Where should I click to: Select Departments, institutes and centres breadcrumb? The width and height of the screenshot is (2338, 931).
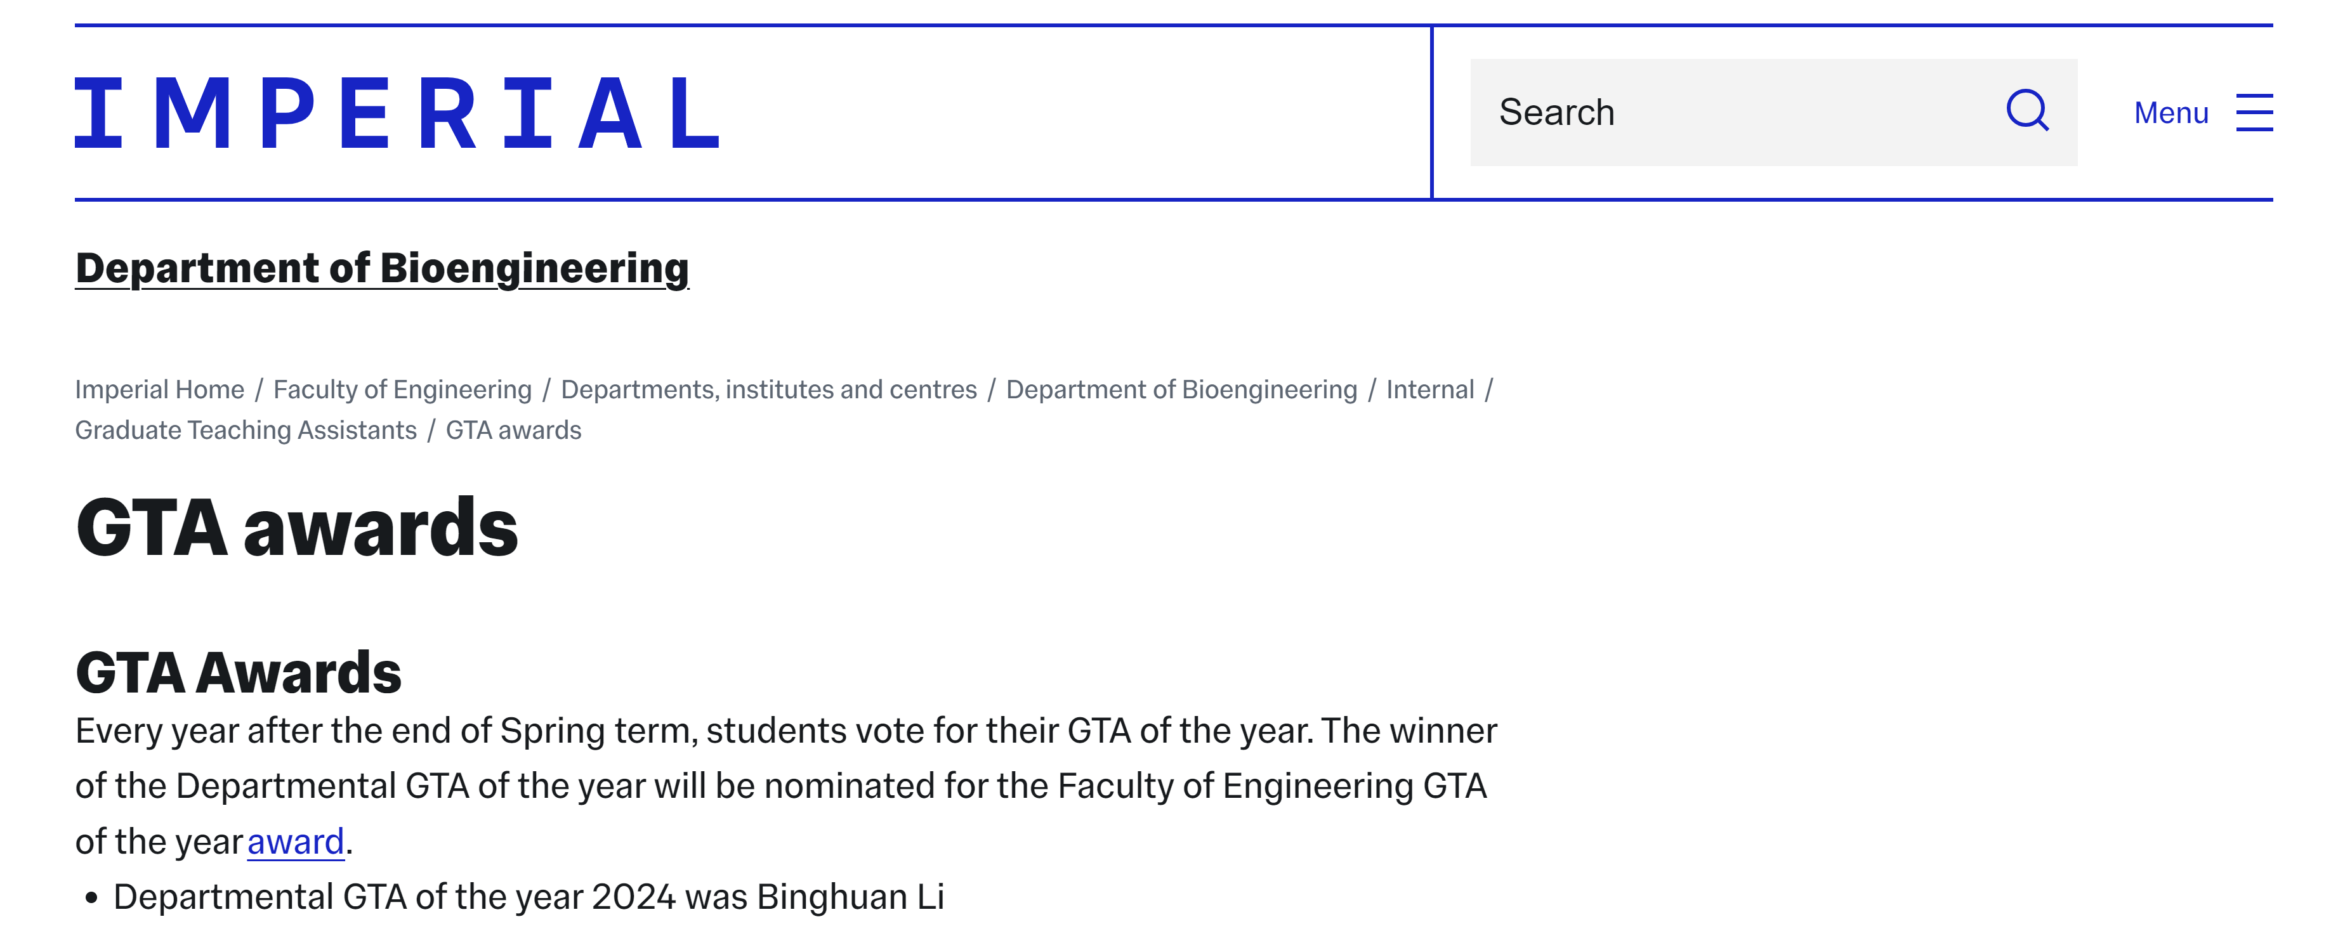[769, 389]
